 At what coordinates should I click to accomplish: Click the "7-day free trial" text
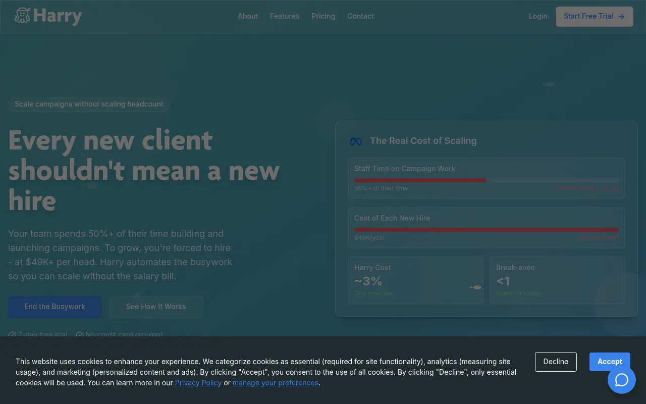(x=42, y=335)
